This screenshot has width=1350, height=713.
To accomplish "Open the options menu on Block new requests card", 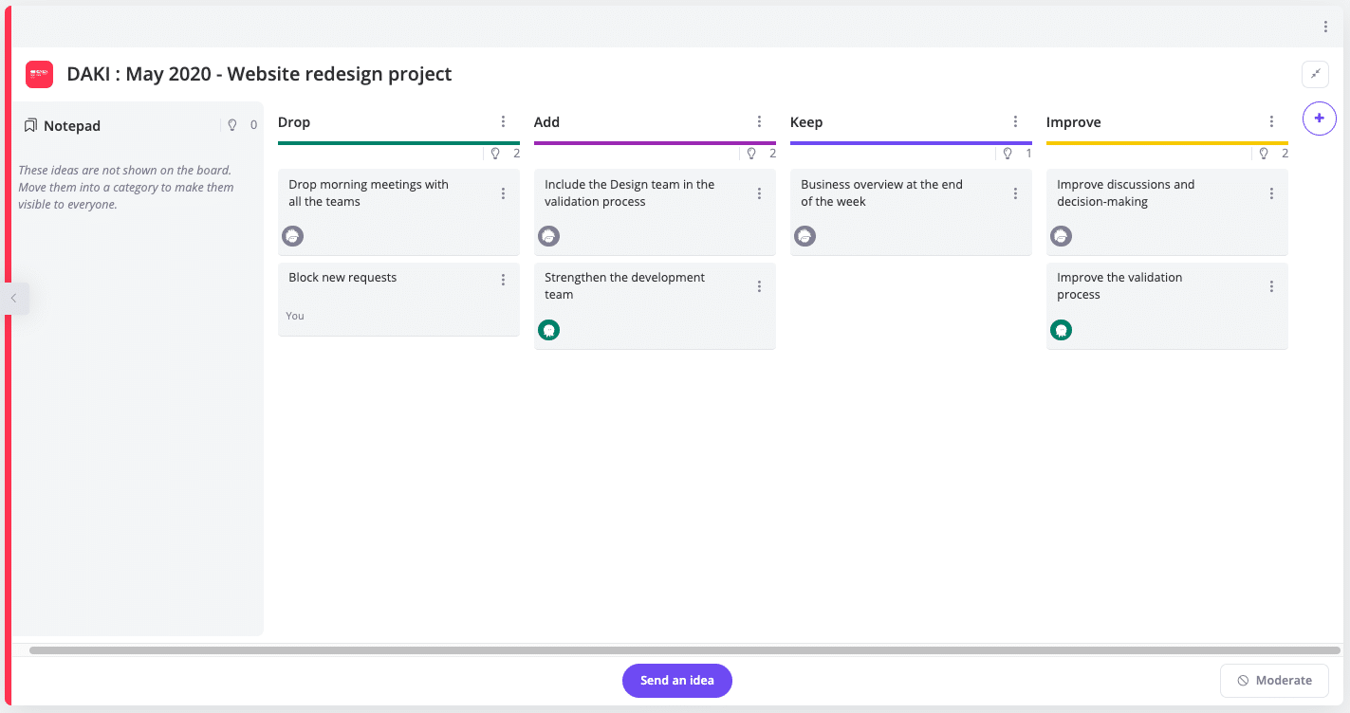I will click(504, 280).
